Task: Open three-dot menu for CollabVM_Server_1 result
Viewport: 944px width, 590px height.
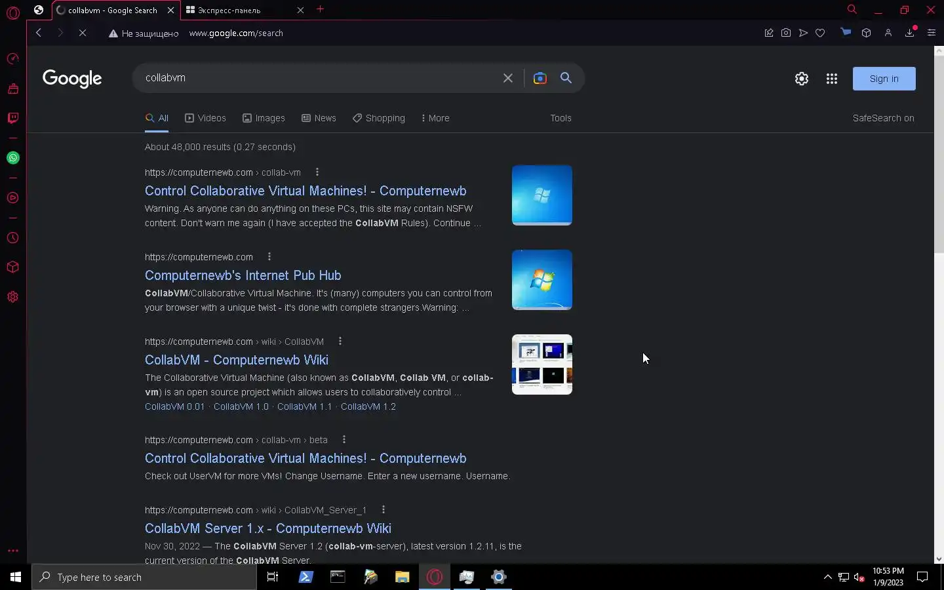Action: pyautogui.click(x=383, y=510)
